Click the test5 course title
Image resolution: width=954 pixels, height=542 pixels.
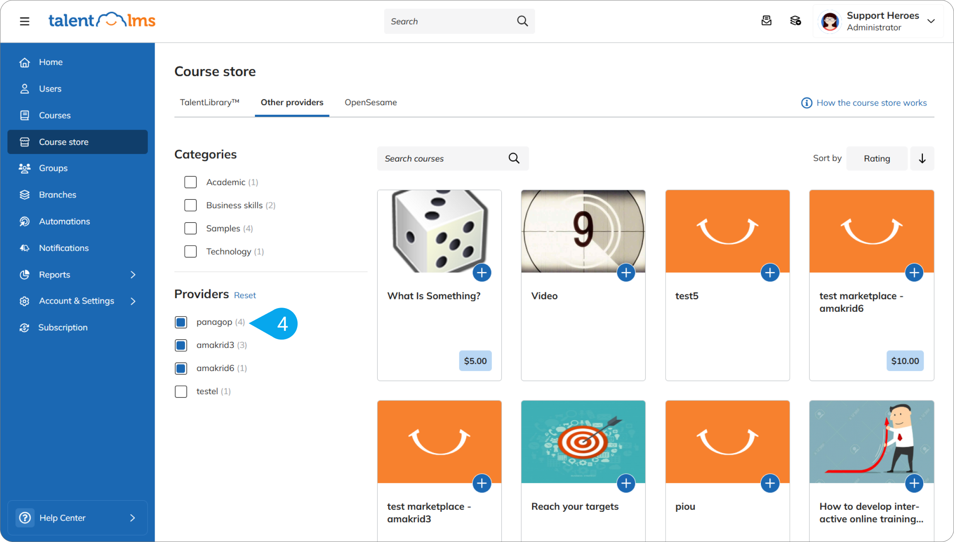tap(687, 296)
